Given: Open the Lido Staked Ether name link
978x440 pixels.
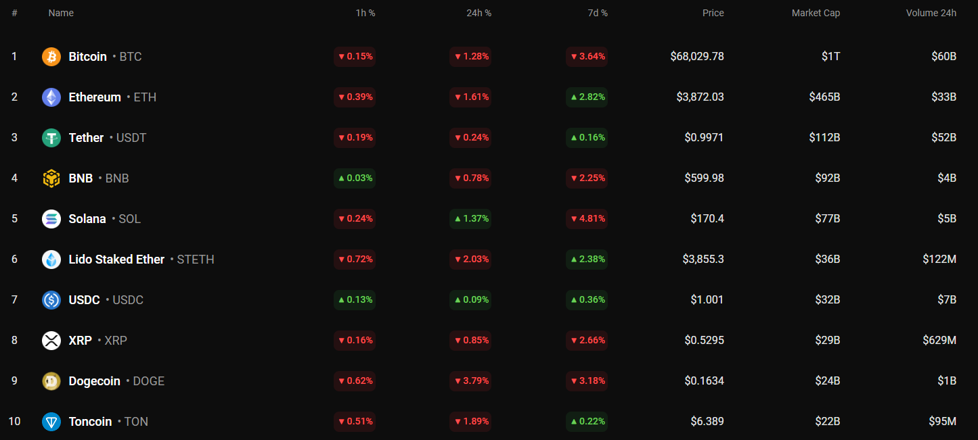Looking at the screenshot, I should (116, 260).
